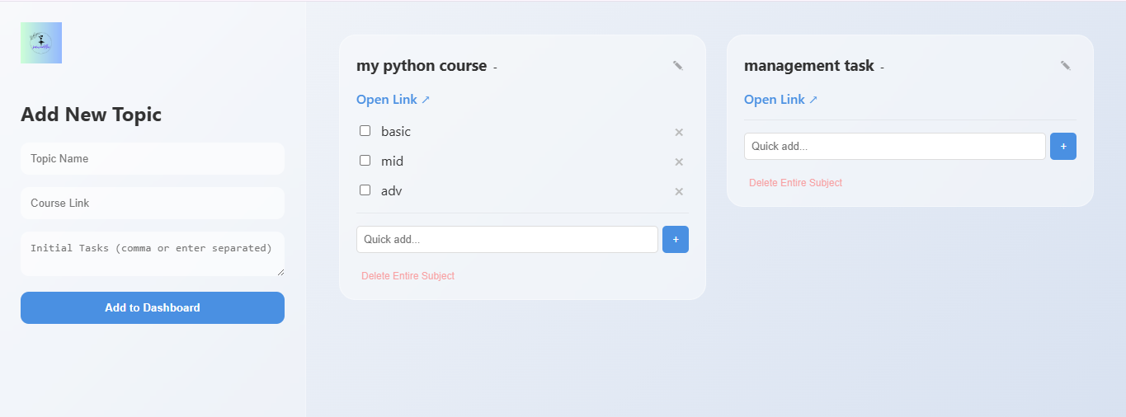Remove the basic task with its X icon
Screen dimensions: 1126x417
tap(679, 132)
